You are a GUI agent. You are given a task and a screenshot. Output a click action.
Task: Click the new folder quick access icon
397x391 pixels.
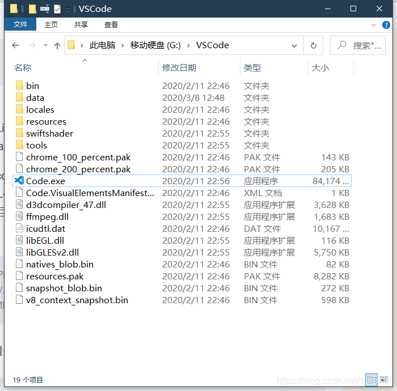(x=32, y=9)
